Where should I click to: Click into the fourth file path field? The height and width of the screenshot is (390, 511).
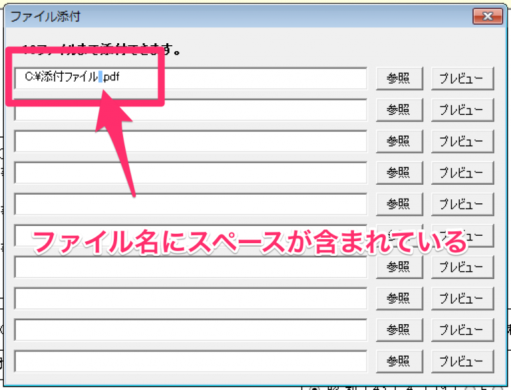[191, 173]
